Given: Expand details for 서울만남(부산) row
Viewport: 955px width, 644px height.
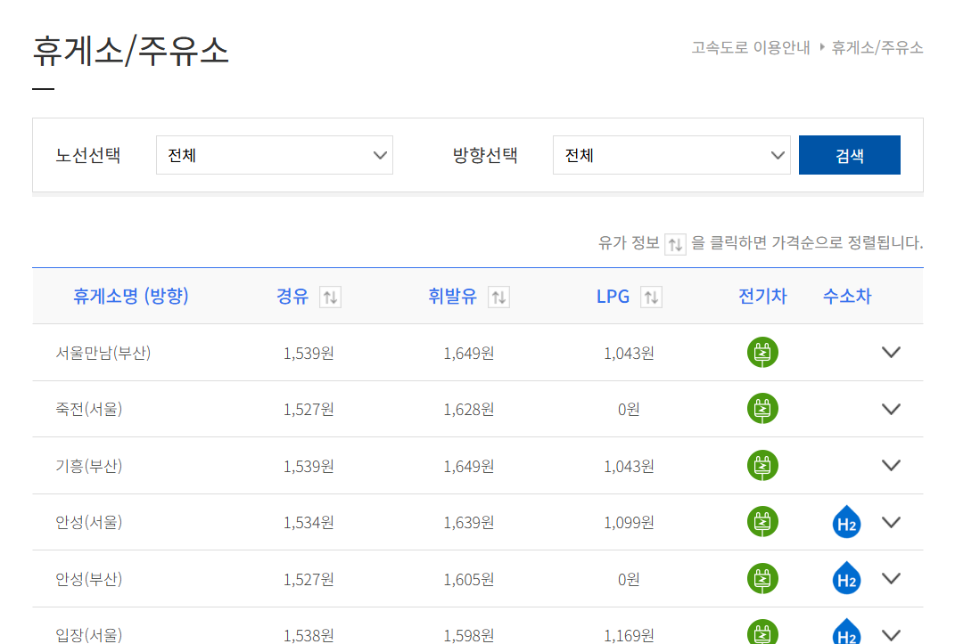Looking at the screenshot, I should [891, 352].
